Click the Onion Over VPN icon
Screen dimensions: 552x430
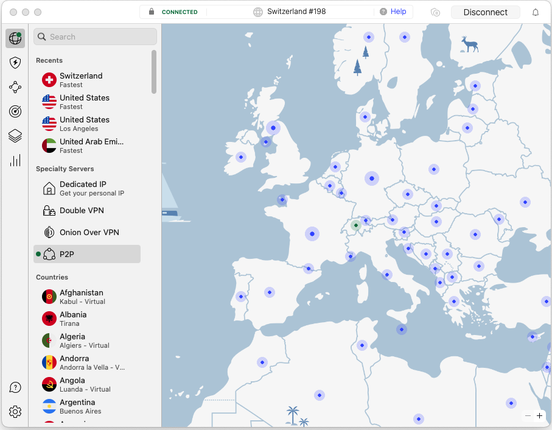coord(49,233)
